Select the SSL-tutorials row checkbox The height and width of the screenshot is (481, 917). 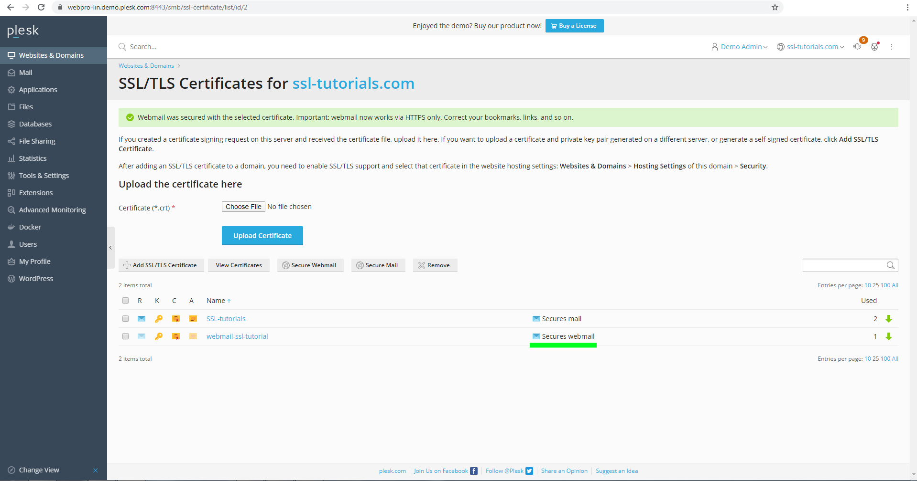pos(125,319)
